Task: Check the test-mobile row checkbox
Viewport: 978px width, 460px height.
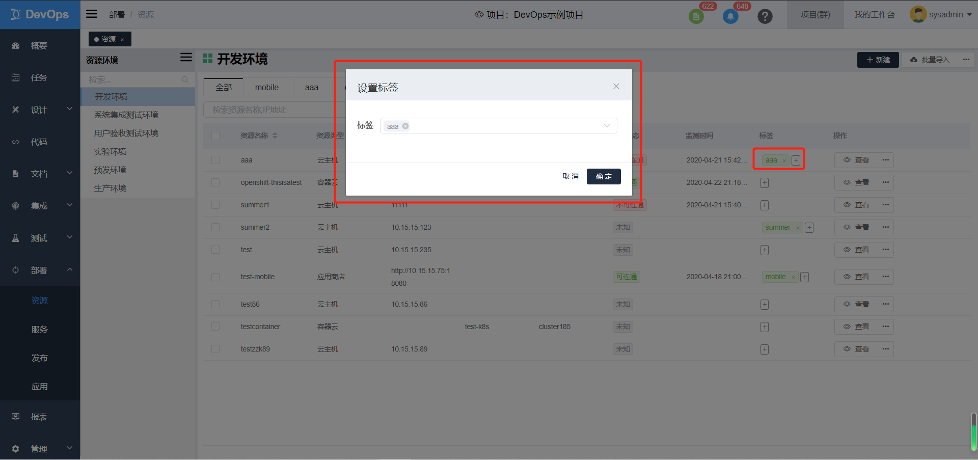Action: (x=215, y=277)
